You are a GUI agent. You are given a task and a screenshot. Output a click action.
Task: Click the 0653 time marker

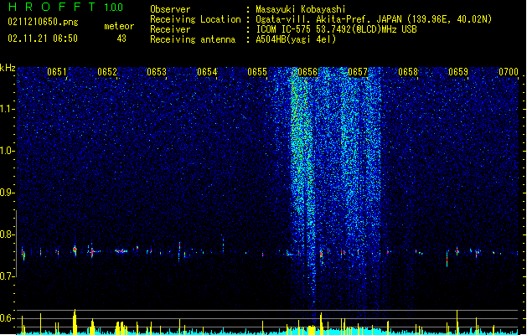point(157,72)
